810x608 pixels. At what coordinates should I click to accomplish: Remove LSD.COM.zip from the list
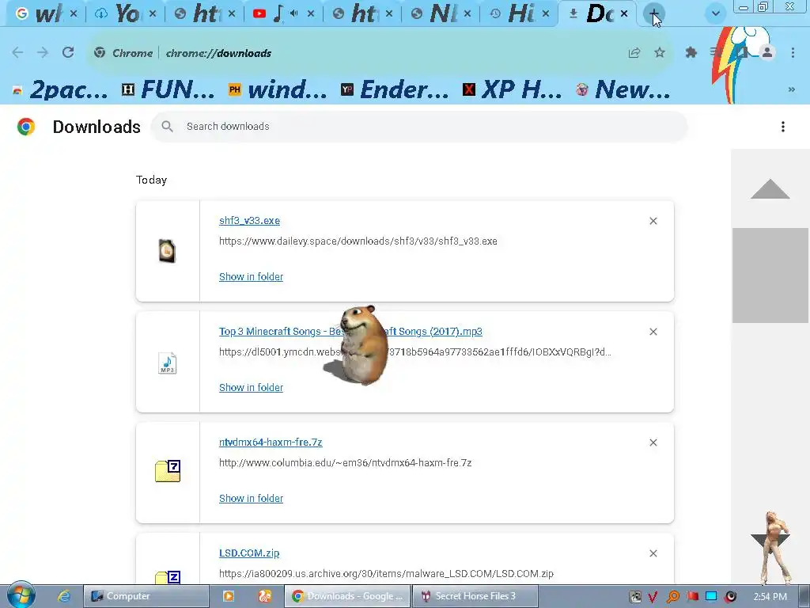coord(653,553)
